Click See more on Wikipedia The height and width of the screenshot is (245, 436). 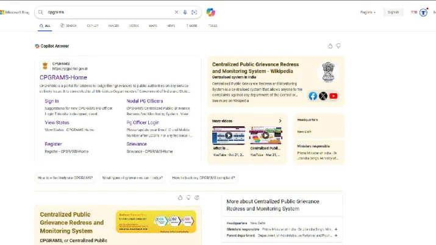pyautogui.click(x=231, y=101)
